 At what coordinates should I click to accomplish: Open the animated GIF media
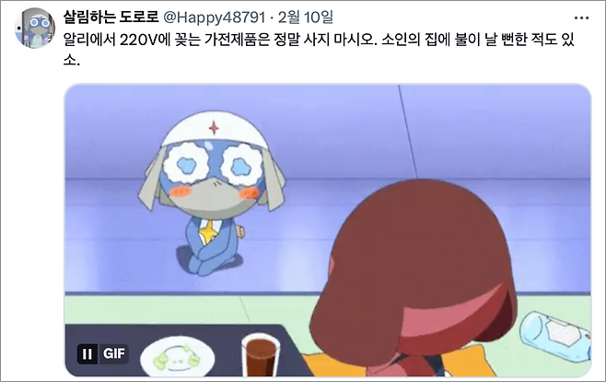(328, 230)
